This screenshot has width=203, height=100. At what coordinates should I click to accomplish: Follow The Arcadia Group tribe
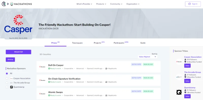[187, 81]
